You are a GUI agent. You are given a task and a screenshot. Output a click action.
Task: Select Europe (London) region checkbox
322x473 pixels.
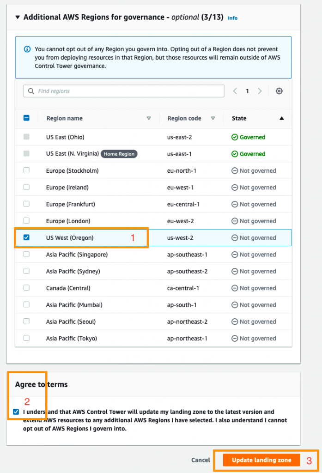point(26,220)
